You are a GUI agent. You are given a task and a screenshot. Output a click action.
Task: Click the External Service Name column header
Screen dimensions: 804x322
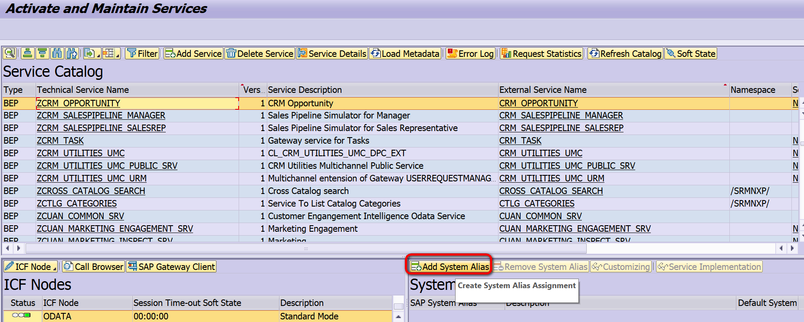point(614,90)
